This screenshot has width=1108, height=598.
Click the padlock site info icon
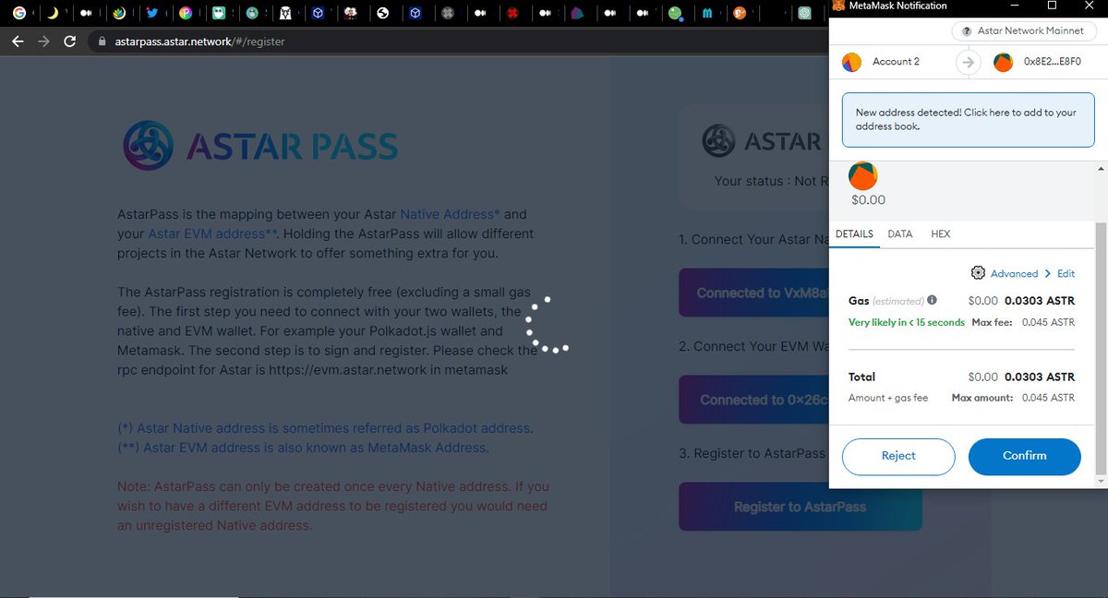click(102, 42)
